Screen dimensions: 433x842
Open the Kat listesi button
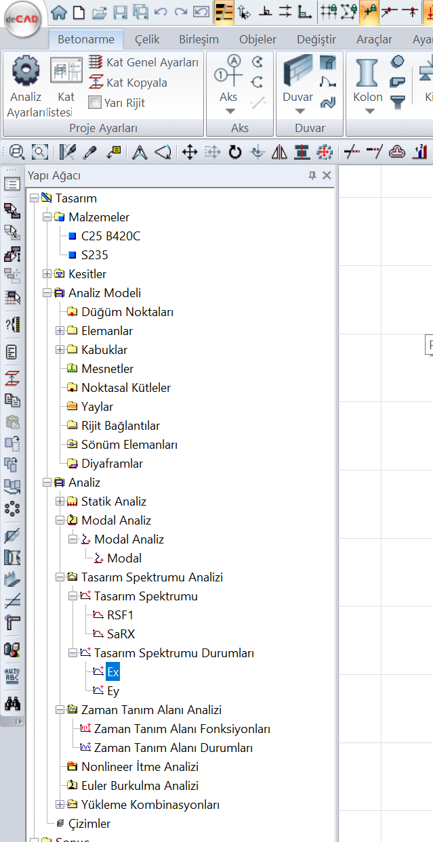pos(66,86)
